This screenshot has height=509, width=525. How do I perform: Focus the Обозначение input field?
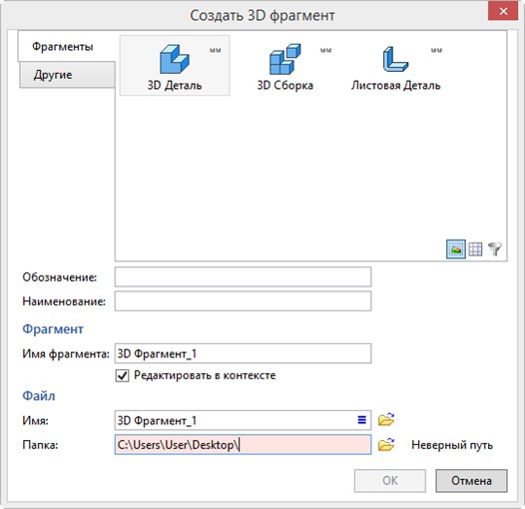(244, 276)
